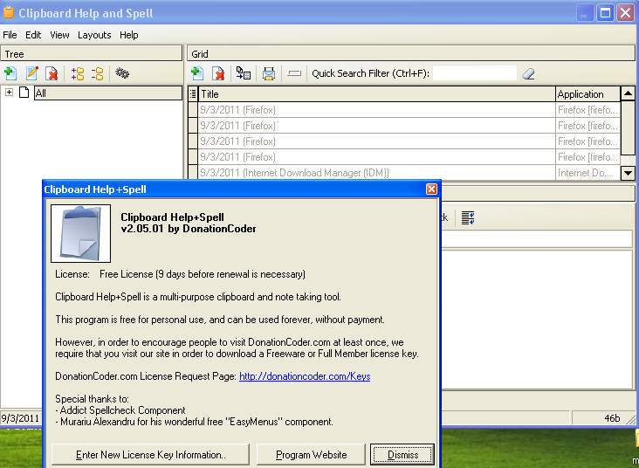This screenshot has width=639, height=468.
Task: Open the View menu
Action: [59, 35]
